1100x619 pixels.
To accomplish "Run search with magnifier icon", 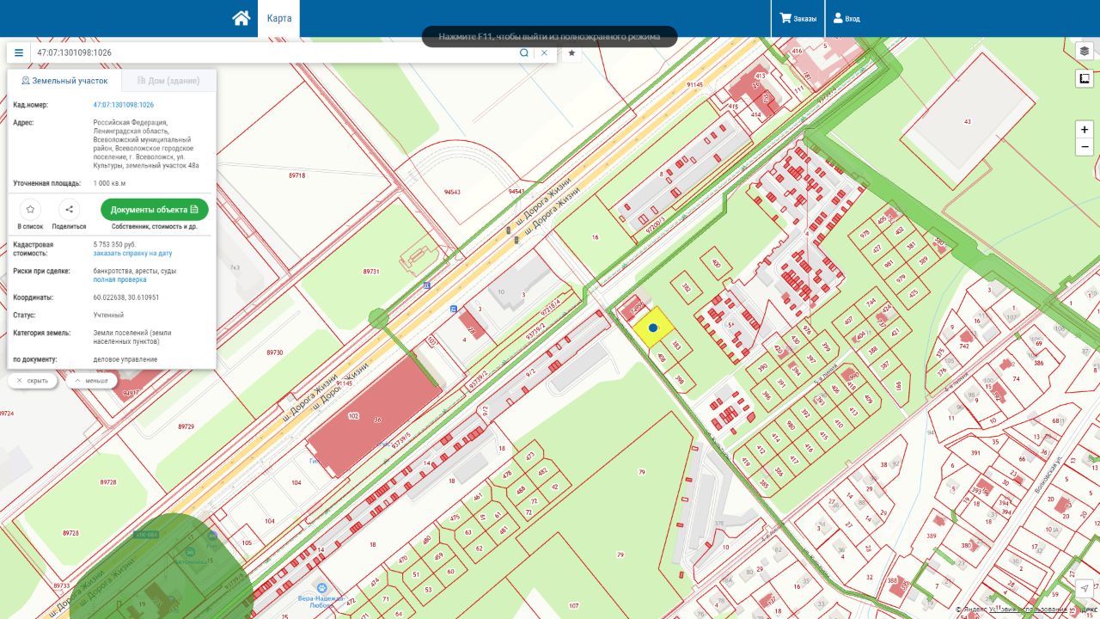I will pyautogui.click(x=524, y=52).
